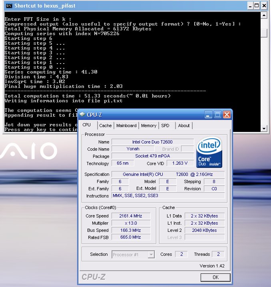The image size is (271, 287).
Task: Click the 'Starting step 6' console line
Action: tap(28, 38)
